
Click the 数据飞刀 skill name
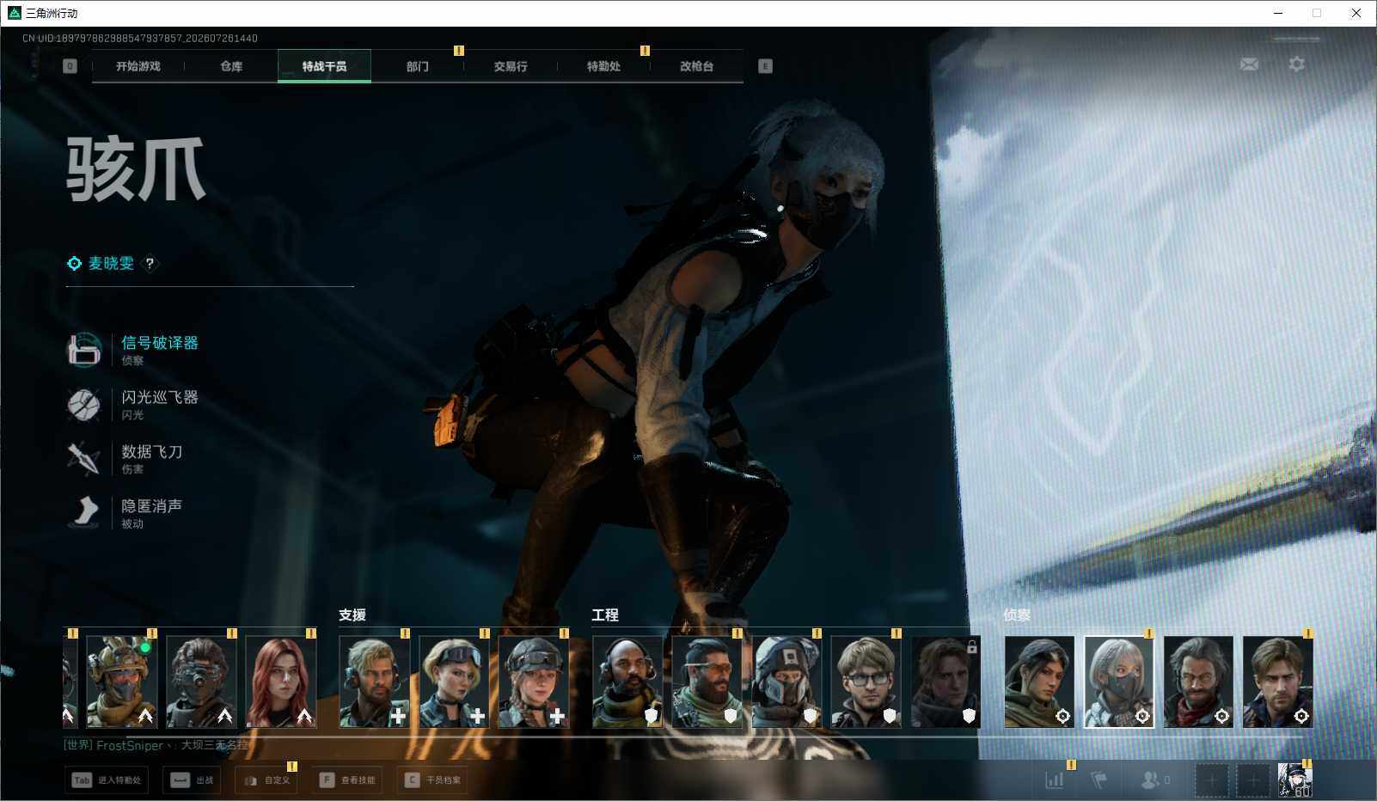click(152, 451)
